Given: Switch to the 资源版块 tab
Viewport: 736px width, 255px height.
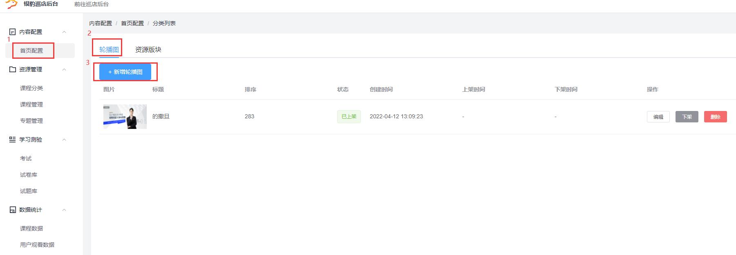Looking at the screenshot, I should (148, 49).
